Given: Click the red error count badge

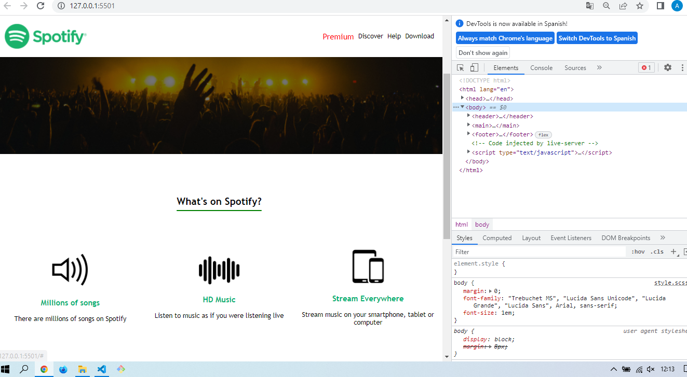Looking at the screenshot, I should tap(646, 67).
